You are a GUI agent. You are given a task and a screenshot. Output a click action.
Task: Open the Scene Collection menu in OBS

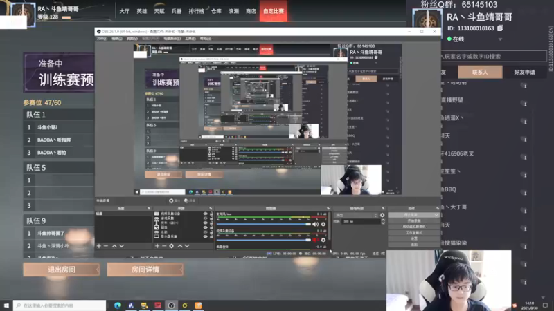[172, 39]
